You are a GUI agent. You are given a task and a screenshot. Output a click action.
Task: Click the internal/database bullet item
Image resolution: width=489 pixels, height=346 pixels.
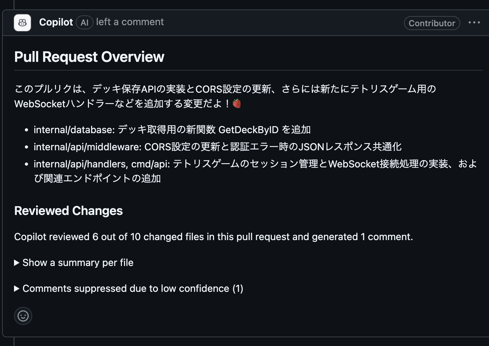(172, 130)
